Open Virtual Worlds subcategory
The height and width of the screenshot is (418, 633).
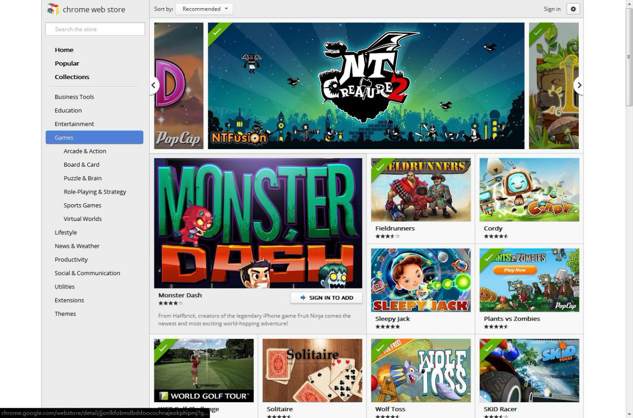pyautogui.click(x=82, y=219)
